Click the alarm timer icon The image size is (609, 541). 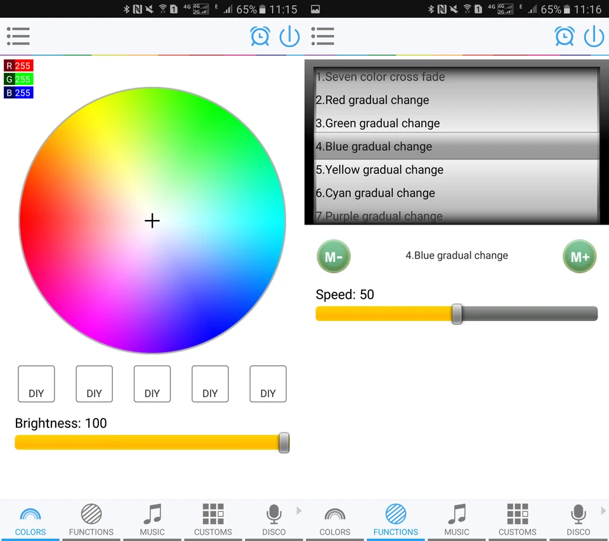(x=260, y=36)
